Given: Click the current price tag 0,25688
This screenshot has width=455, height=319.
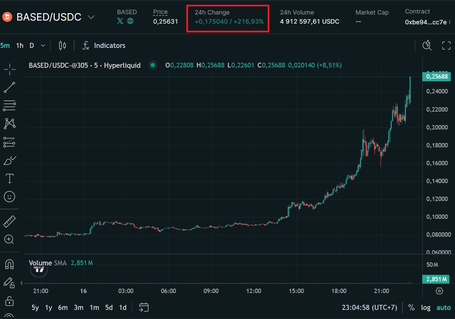Looking at the screenshot, I should (437, 77).
